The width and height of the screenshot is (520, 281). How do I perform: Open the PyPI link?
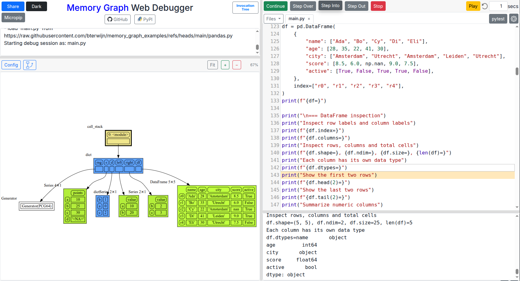coord(145,19)
